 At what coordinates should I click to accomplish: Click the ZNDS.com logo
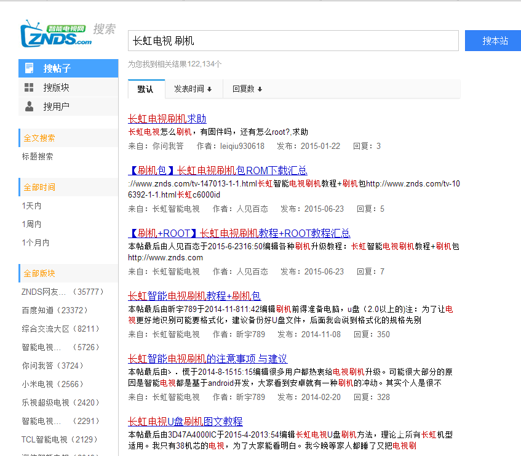click(x=56, y=34)
